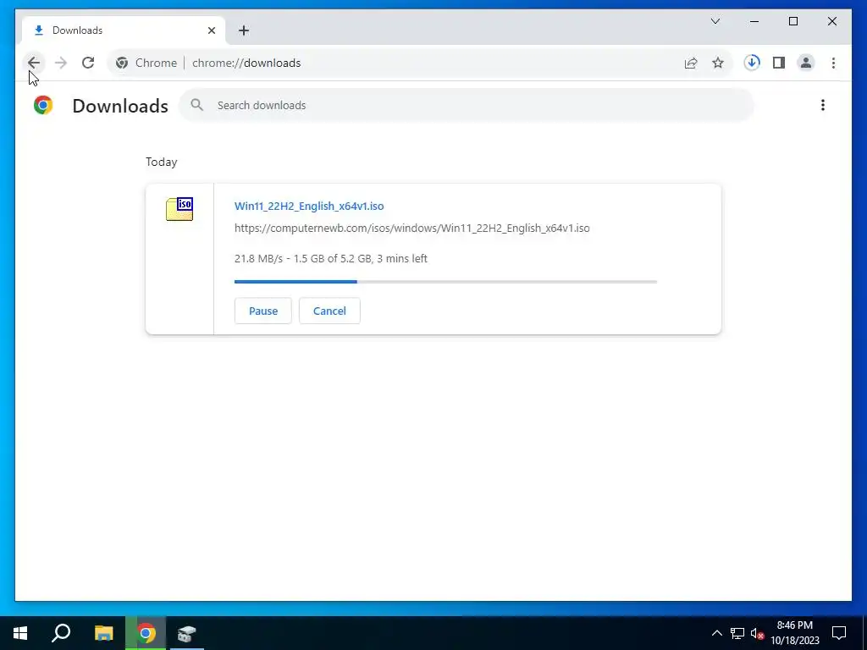Bookmark this tab with the star icon

coord(718,63)
